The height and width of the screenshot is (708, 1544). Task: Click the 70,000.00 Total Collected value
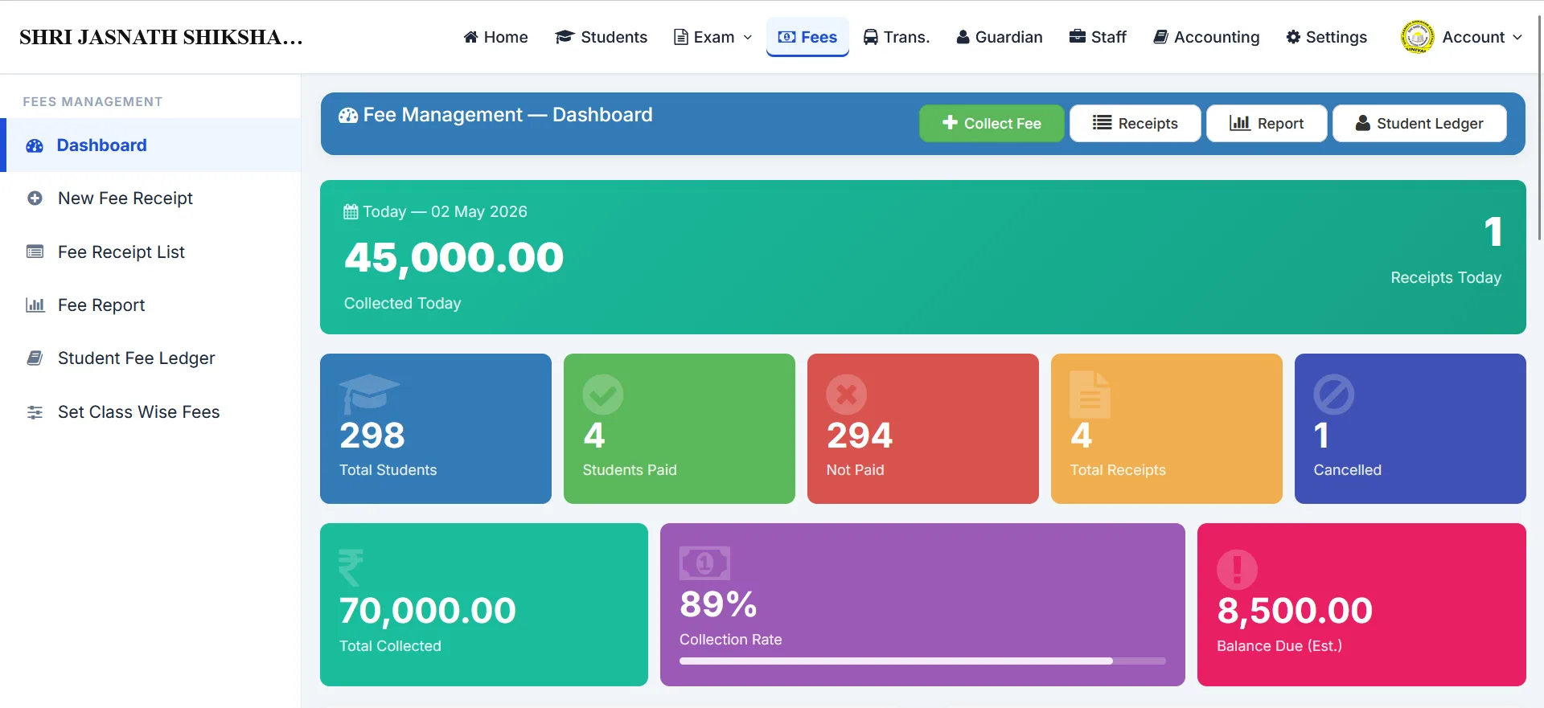427,611
